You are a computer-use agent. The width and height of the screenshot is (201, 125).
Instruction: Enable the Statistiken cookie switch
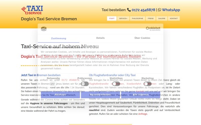tap(116, 84)
